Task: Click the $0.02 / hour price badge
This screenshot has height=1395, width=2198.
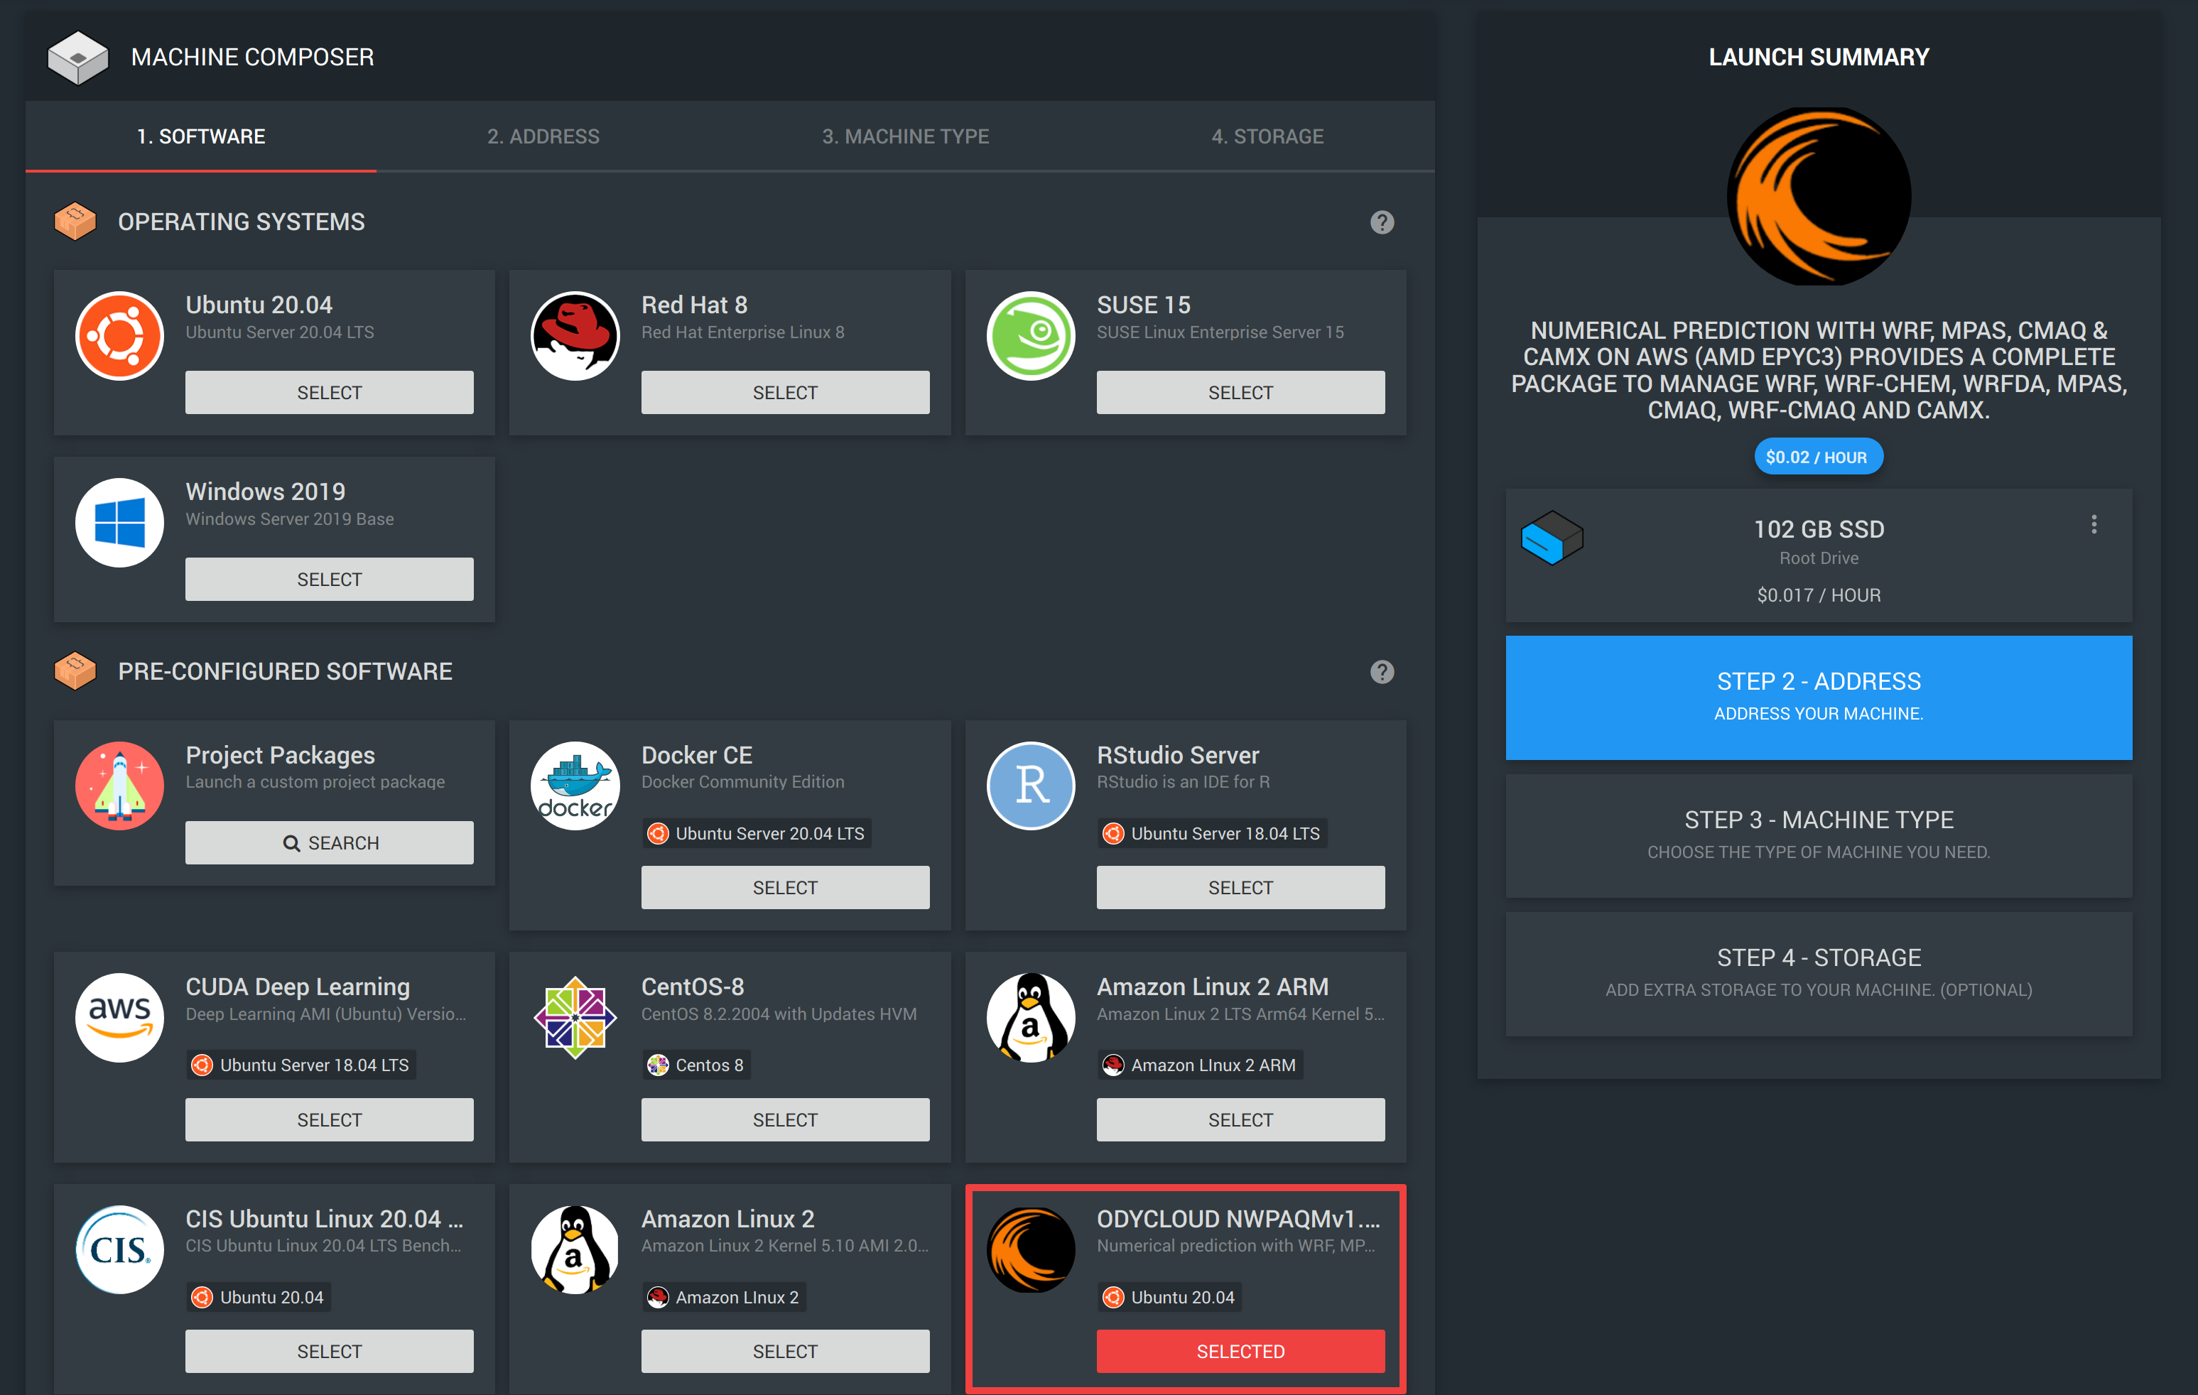Action: tap(1817, 457)
